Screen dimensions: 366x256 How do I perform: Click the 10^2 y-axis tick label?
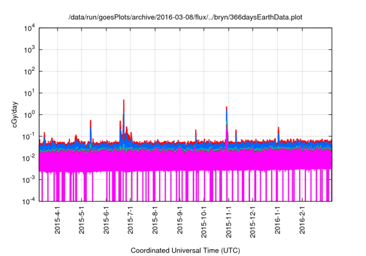(30, 71)
